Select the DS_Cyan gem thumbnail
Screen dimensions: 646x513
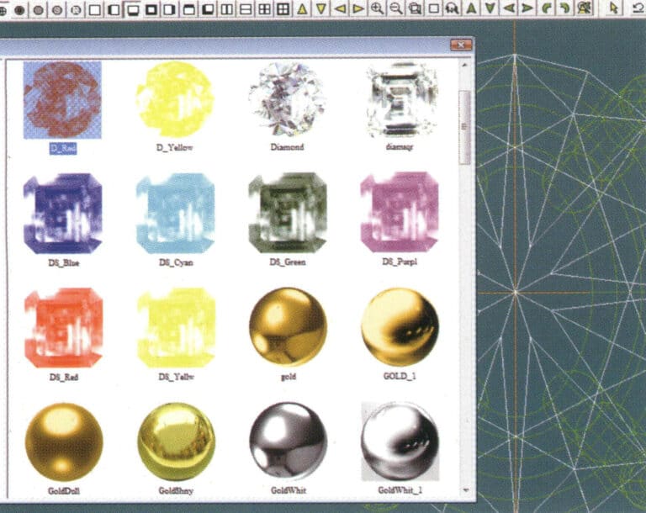[176, 214]
